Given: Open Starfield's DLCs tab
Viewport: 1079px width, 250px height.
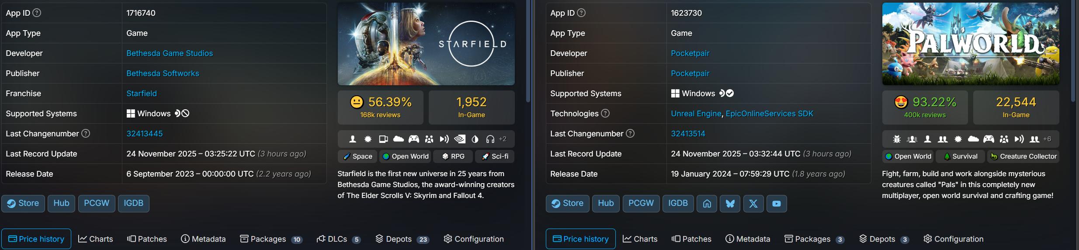Looking at the screenshot, I should click(338, 239).
